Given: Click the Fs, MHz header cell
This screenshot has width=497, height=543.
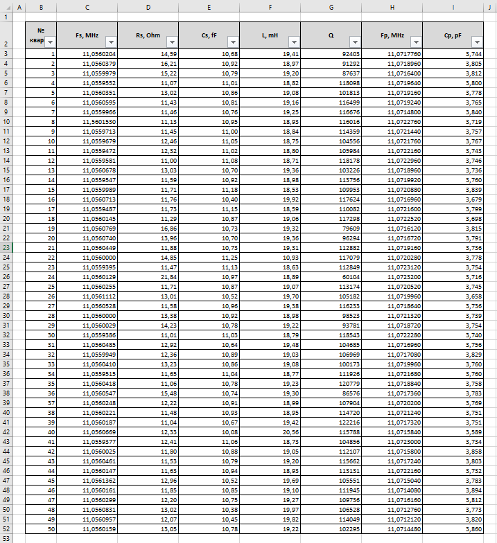Looking at the screenshot, I should 87,35.
